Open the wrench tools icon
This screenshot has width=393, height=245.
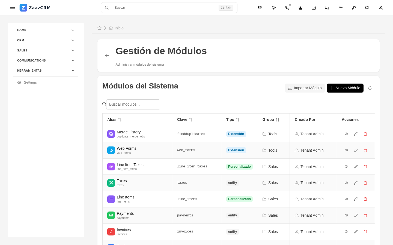click(x=354, y=8)
